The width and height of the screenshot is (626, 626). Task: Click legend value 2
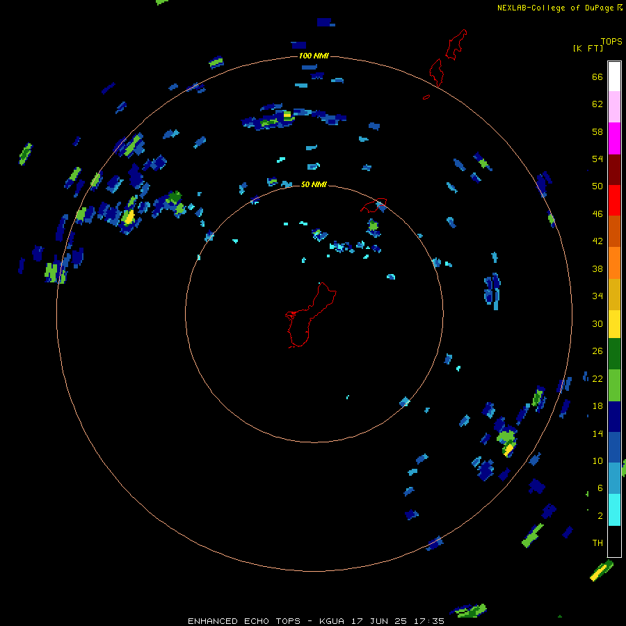point(600,516)
